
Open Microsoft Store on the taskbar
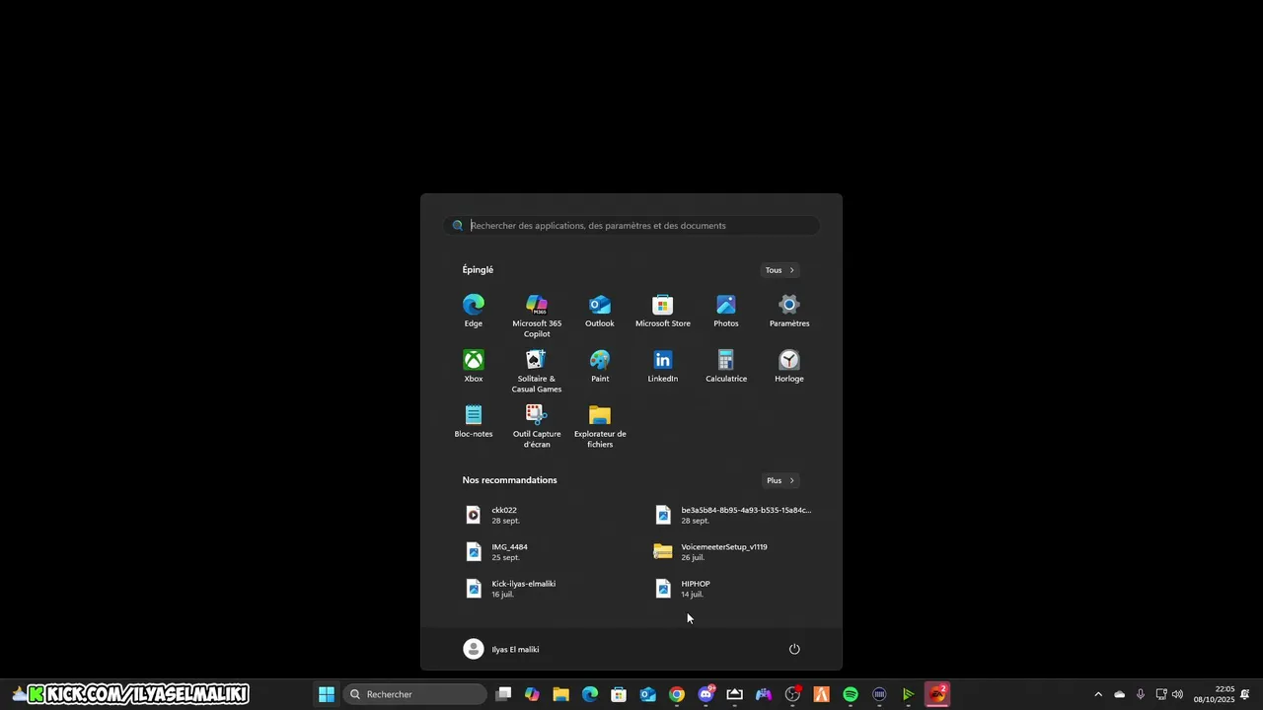[x=619, y=694]
